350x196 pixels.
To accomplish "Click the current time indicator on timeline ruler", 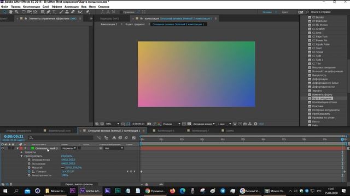I will click(x=342, y=139).
